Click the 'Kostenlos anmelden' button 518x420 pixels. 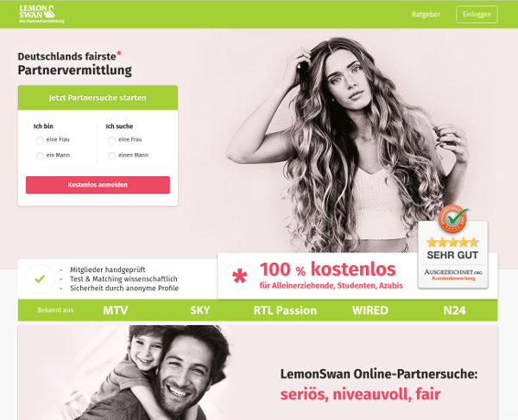tap(98, 185)
